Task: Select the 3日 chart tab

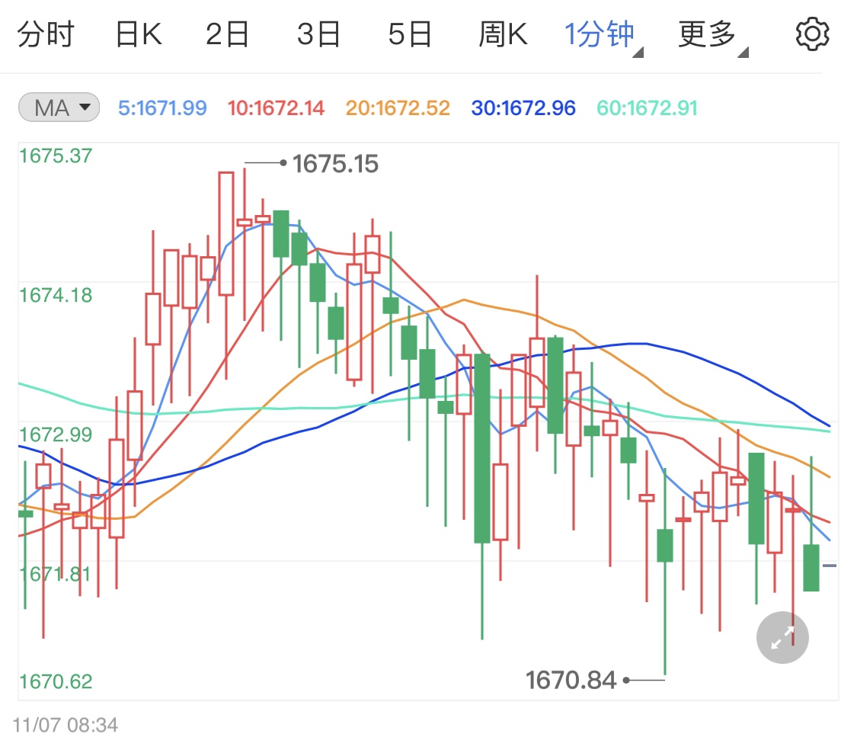Action: (x=318, y=34)
